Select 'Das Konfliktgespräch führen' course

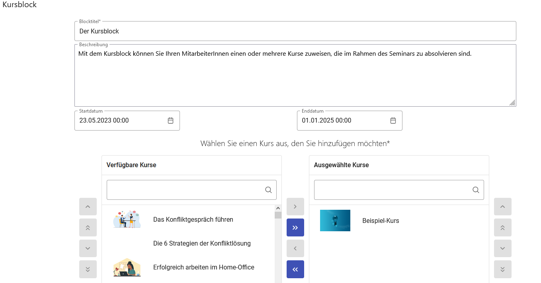(x=193, y=220)
